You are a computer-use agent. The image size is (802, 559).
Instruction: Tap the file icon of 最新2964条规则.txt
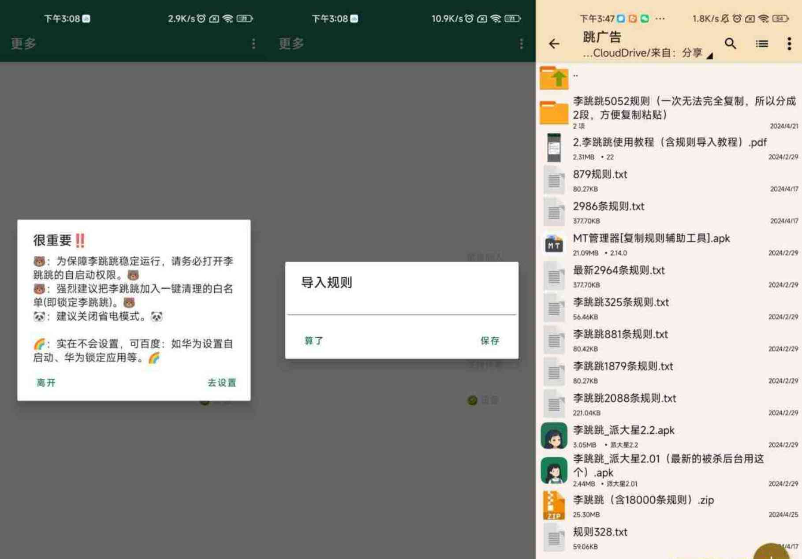(554, 276)
